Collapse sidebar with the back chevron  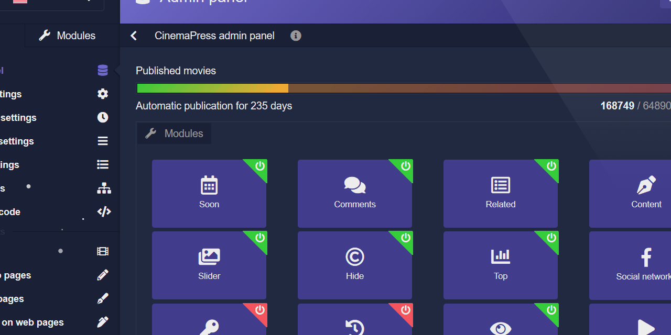134,36
